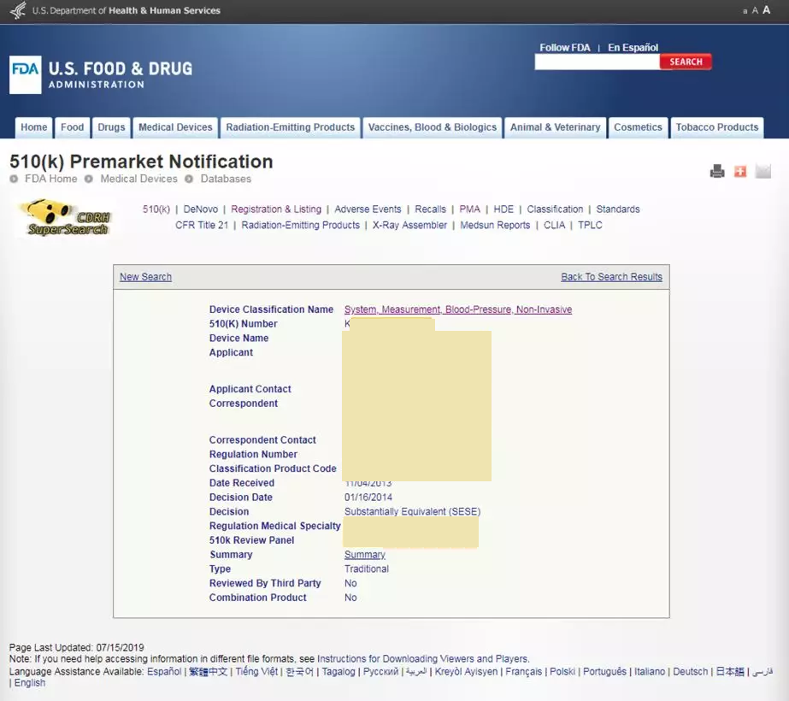Open Standards database link
Screen dimensions: 789x701
coord(618,209)
